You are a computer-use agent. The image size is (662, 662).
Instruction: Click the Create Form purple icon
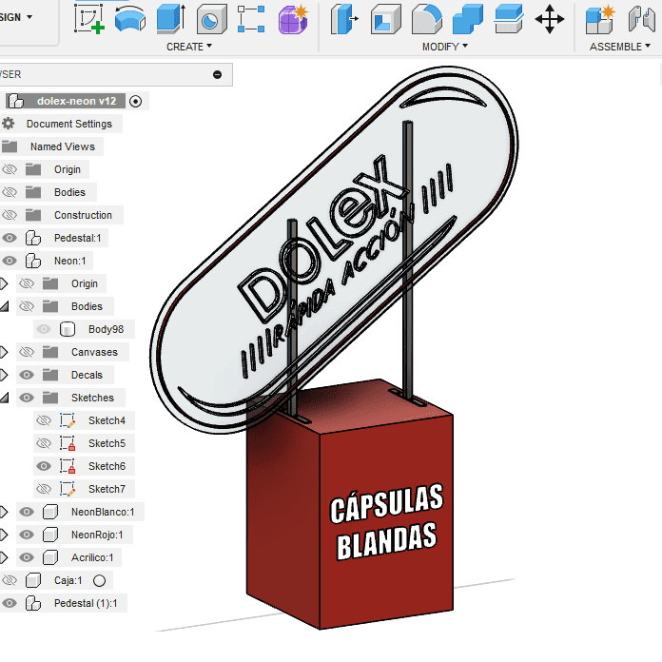[292, 18]
